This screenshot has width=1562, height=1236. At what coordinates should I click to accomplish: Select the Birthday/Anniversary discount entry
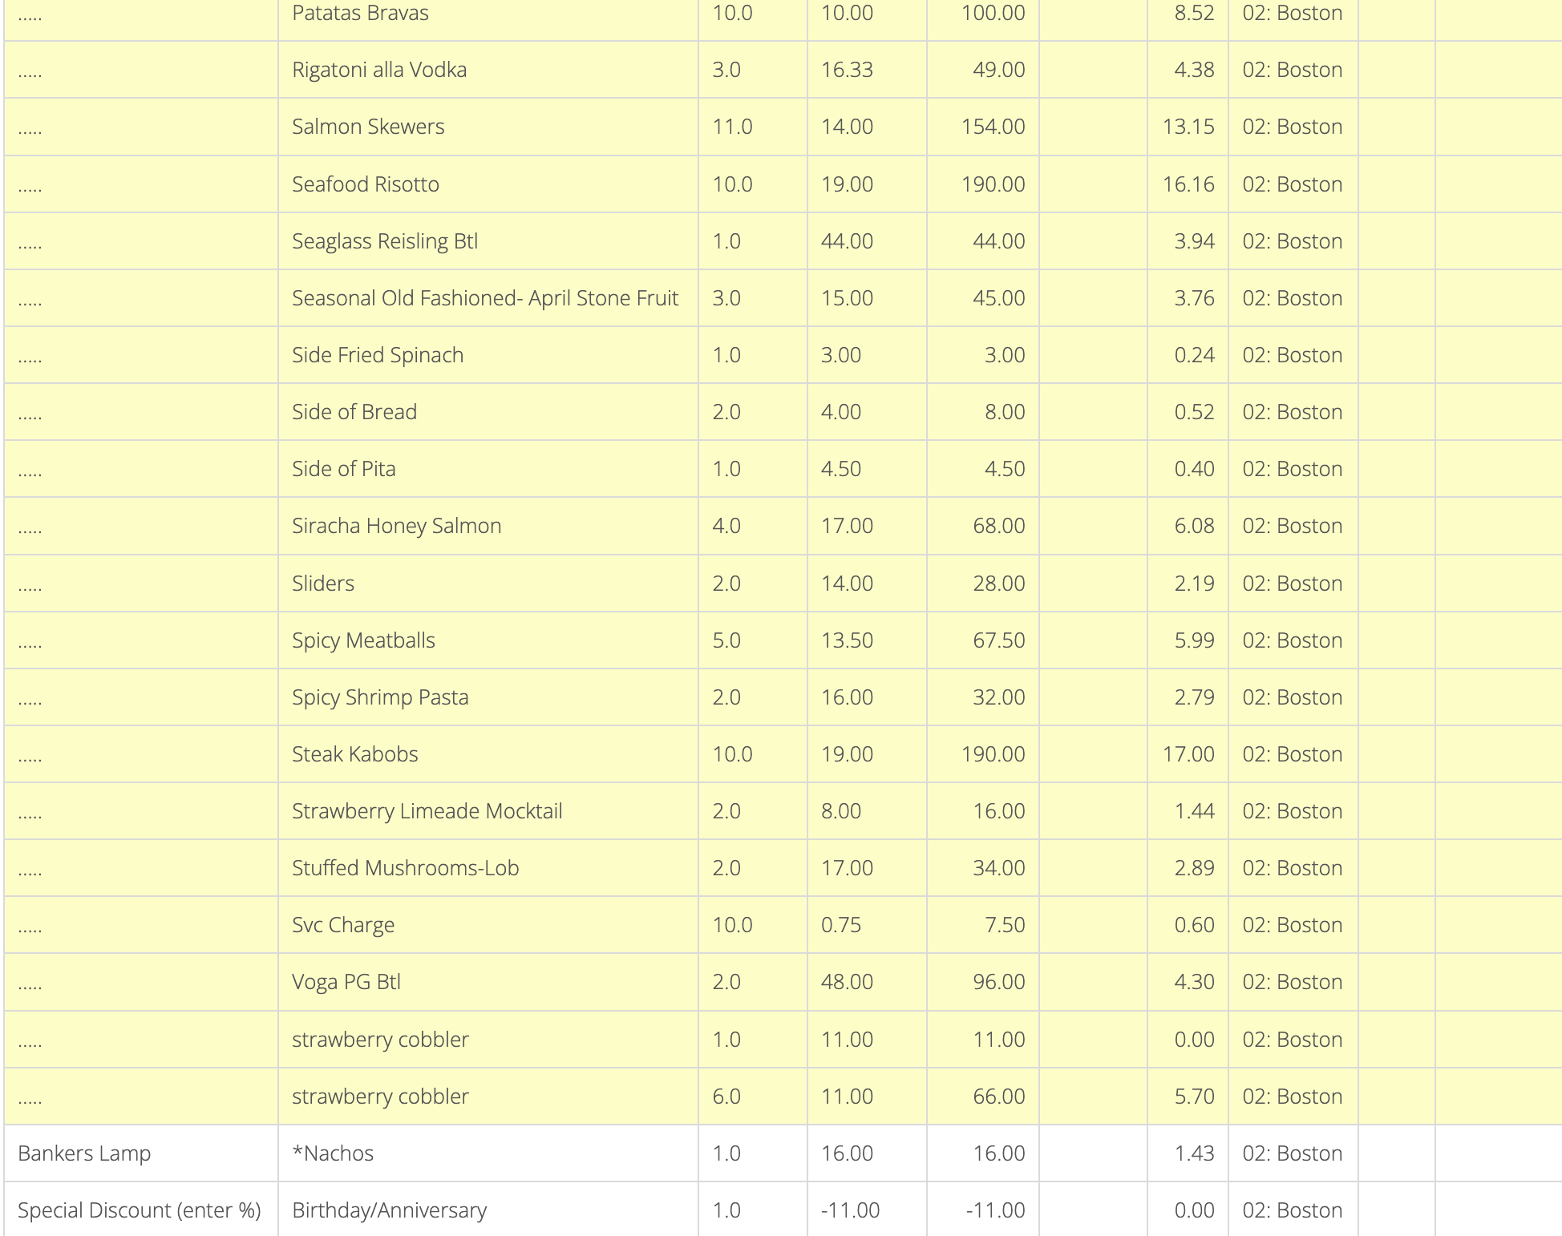tap(390, 1210)
